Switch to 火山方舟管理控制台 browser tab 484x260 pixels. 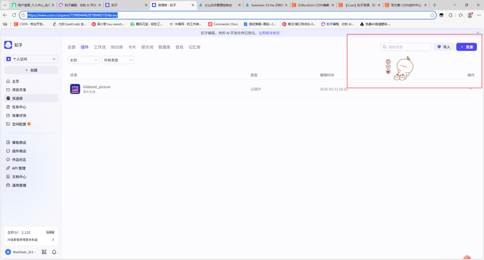(220, 5)
